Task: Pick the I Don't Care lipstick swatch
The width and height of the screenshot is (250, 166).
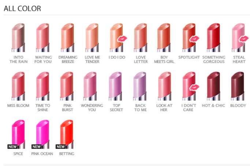Action: coord(189,86)
